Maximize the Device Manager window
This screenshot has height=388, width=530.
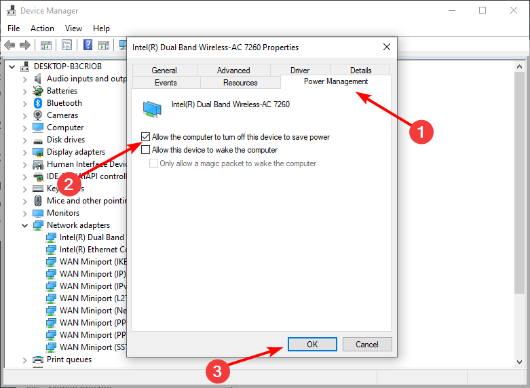(x=482, y=10)
